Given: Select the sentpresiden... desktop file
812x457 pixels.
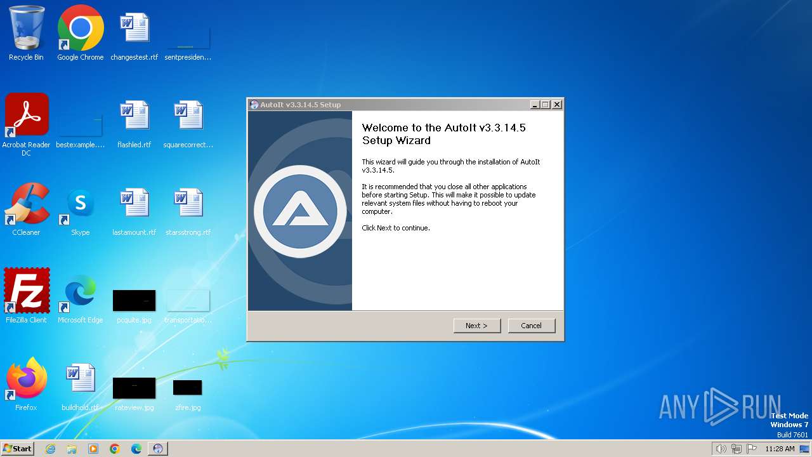Looking at the screenshot, I should pyautogui.click(x=188, y=42).
